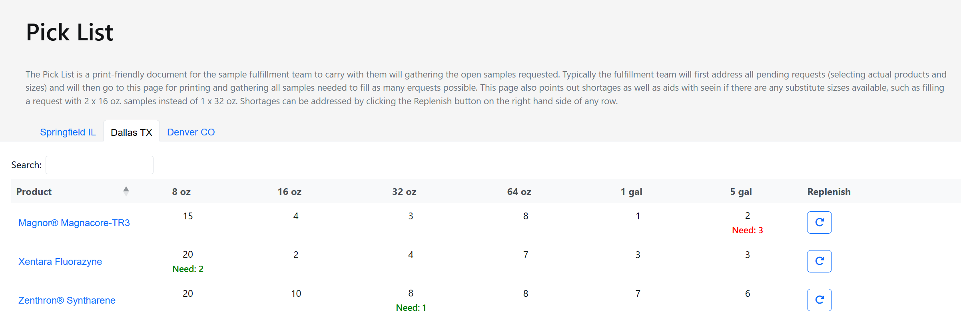Image resolution: width=961 pixels, height=324 pixels.
Task: Switch to the Springfield IL tab
Action: point(68,132)
